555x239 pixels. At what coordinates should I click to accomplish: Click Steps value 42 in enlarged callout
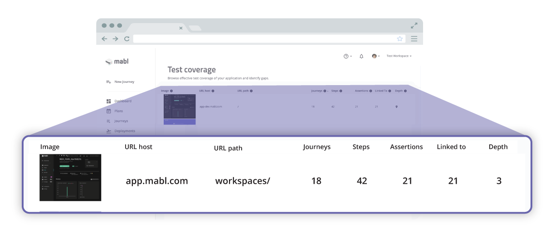[362, 181]
